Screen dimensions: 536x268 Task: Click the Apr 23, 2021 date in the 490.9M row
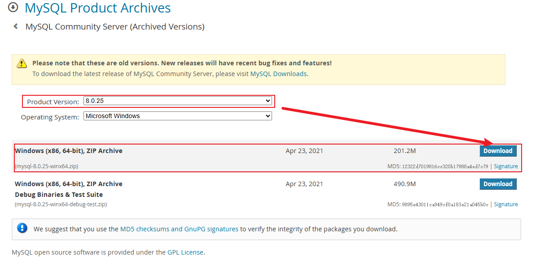(304, 184)
